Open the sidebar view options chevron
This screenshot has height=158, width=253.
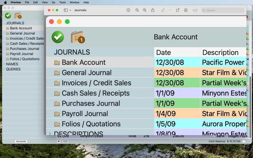pos(70,10)
